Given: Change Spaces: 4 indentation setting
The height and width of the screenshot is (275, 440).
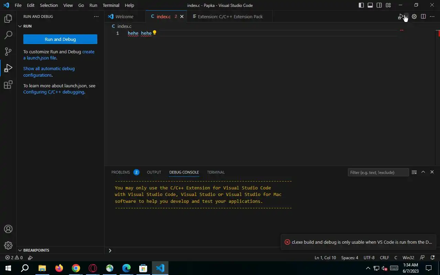Looking at the screenshot, I should [350, 257].
